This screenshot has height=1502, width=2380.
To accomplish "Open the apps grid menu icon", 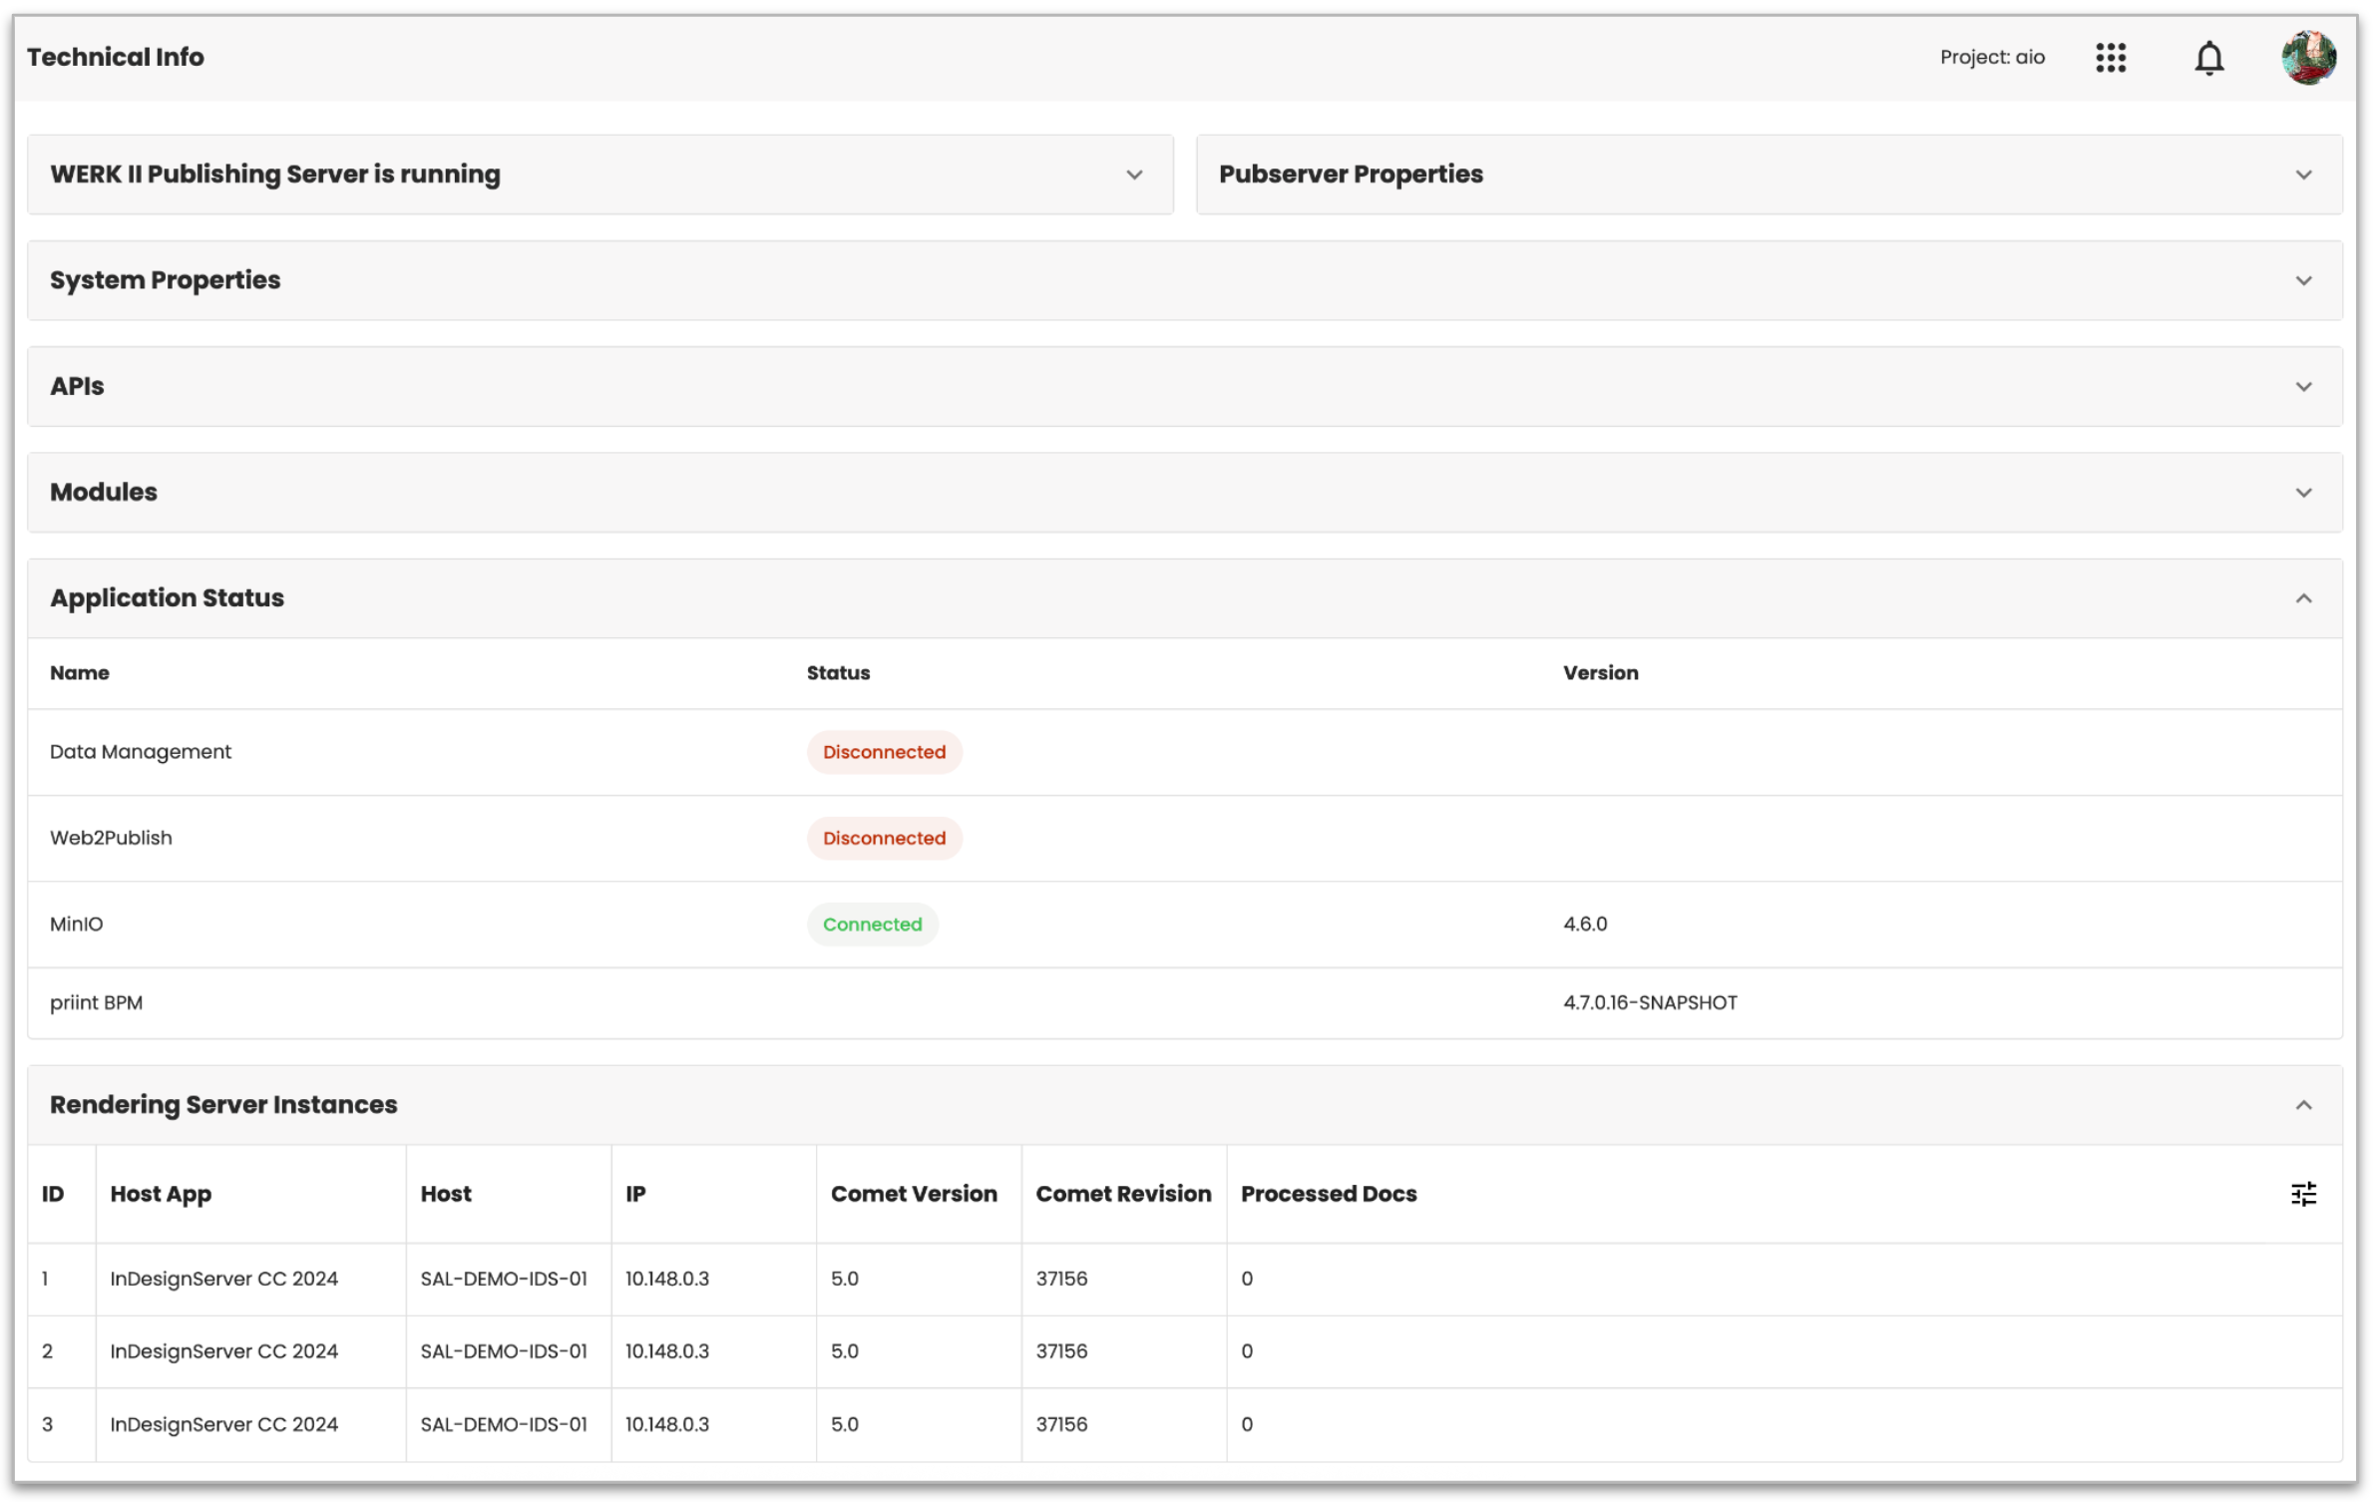I will point(2110,58).
